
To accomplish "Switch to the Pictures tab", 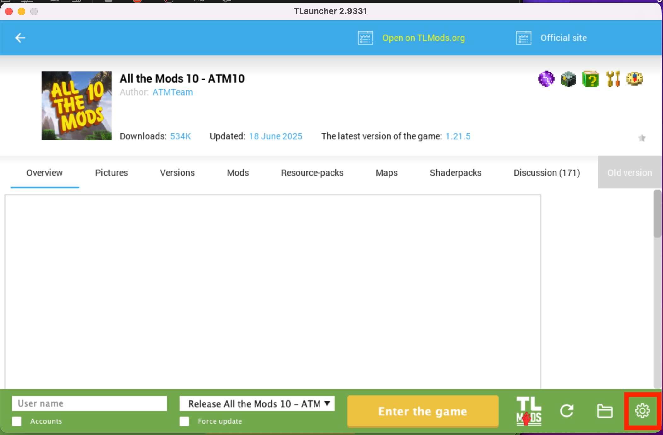I will coord(112,173).
